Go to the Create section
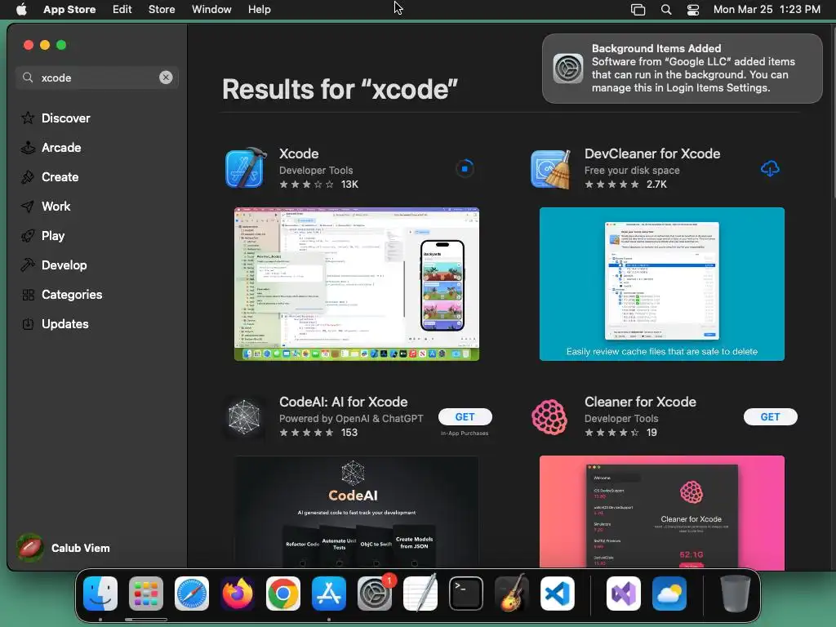Image resolution: width=836 pixels, height=627 pixels. 50,177
